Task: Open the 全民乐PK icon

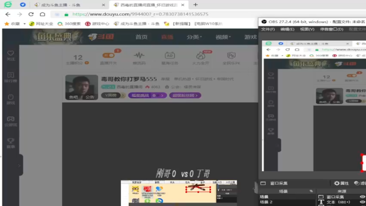Action: (231, 55)
